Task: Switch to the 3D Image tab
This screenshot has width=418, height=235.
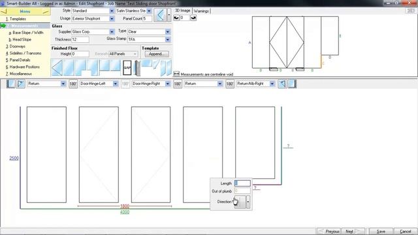Action: tap(183, 10)
